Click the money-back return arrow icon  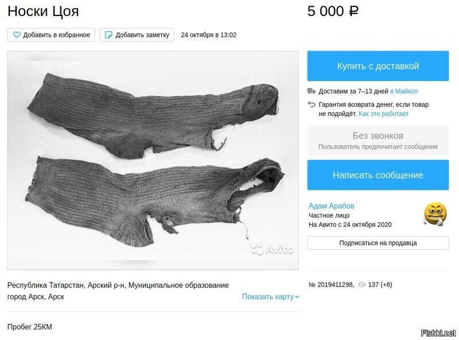(312, 105)
